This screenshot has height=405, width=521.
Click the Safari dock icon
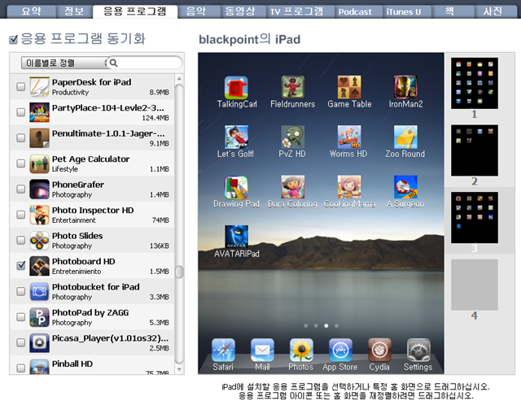223,350
